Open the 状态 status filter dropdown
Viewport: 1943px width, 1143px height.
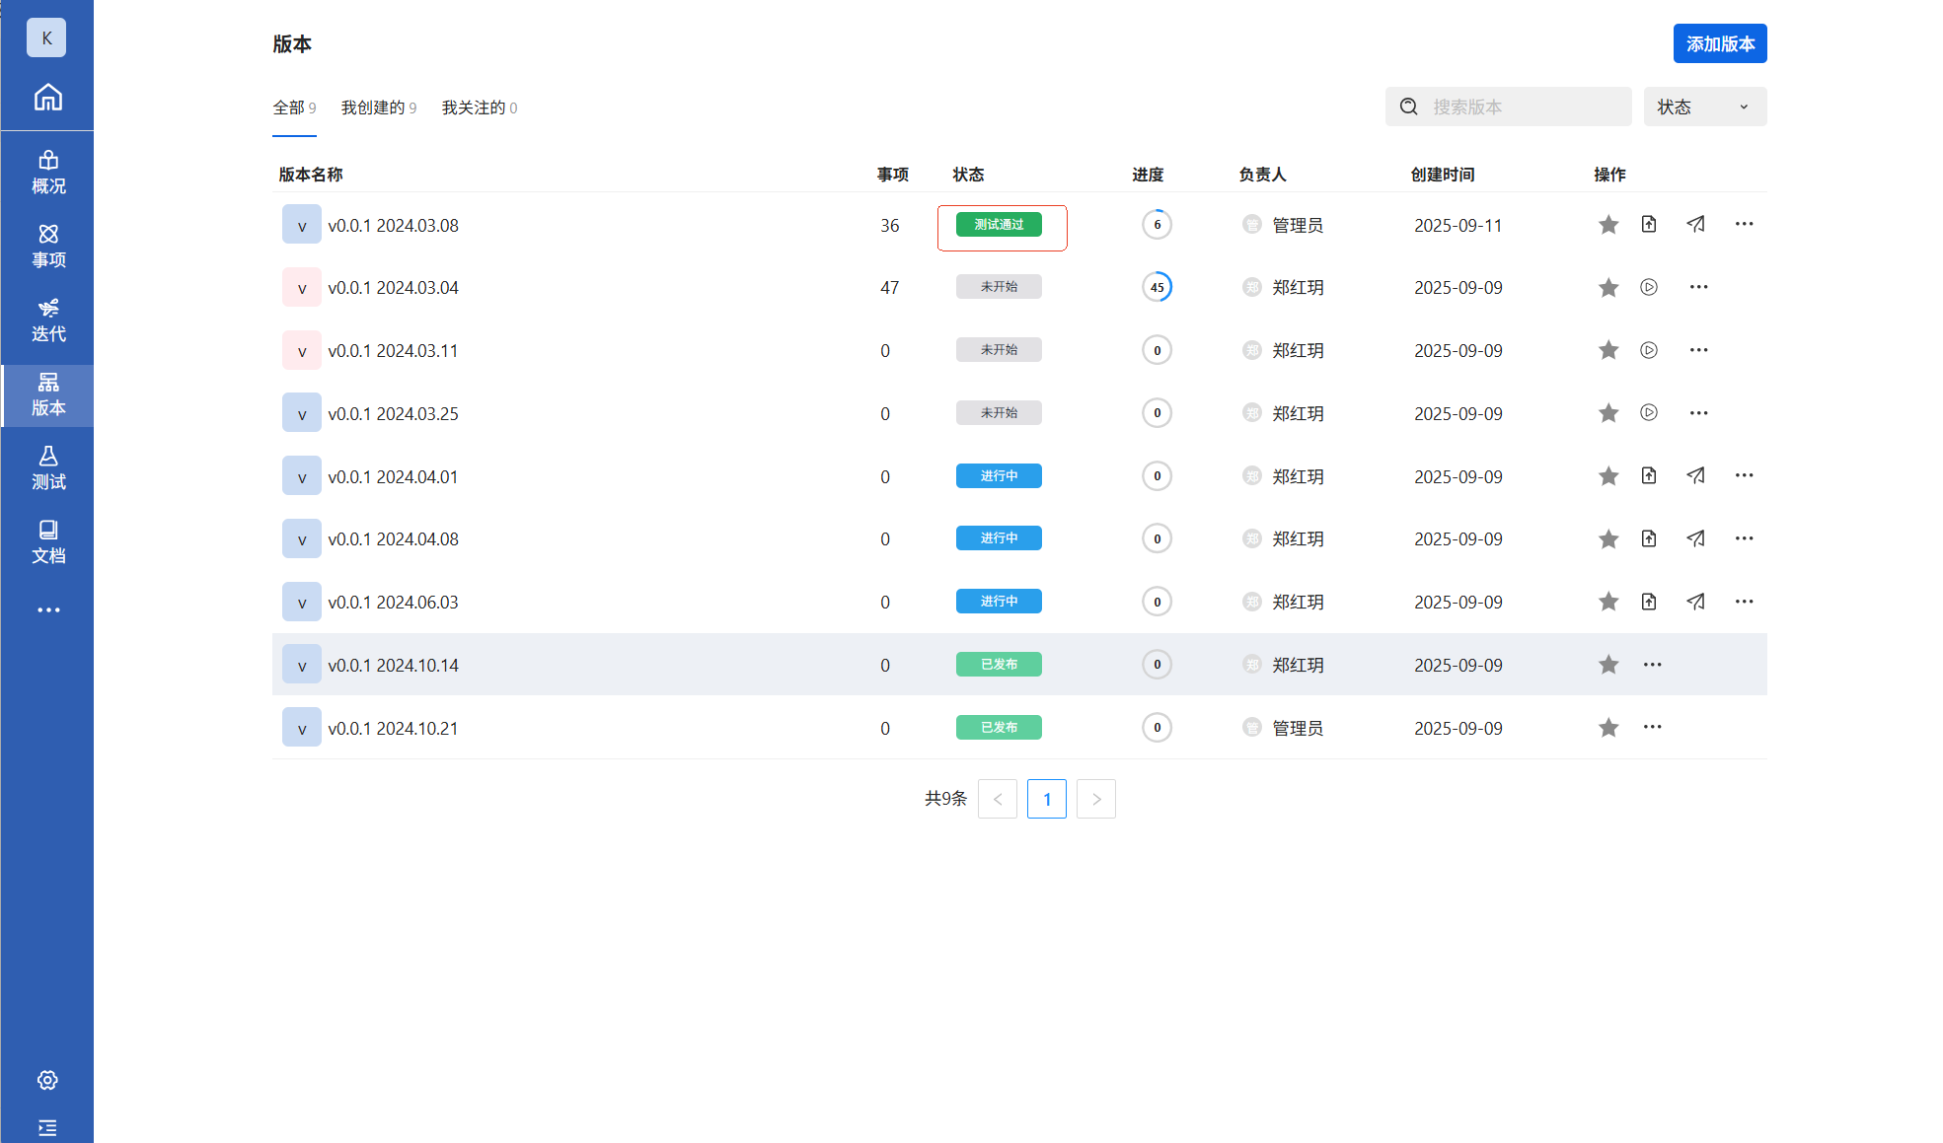[1704, 107]
